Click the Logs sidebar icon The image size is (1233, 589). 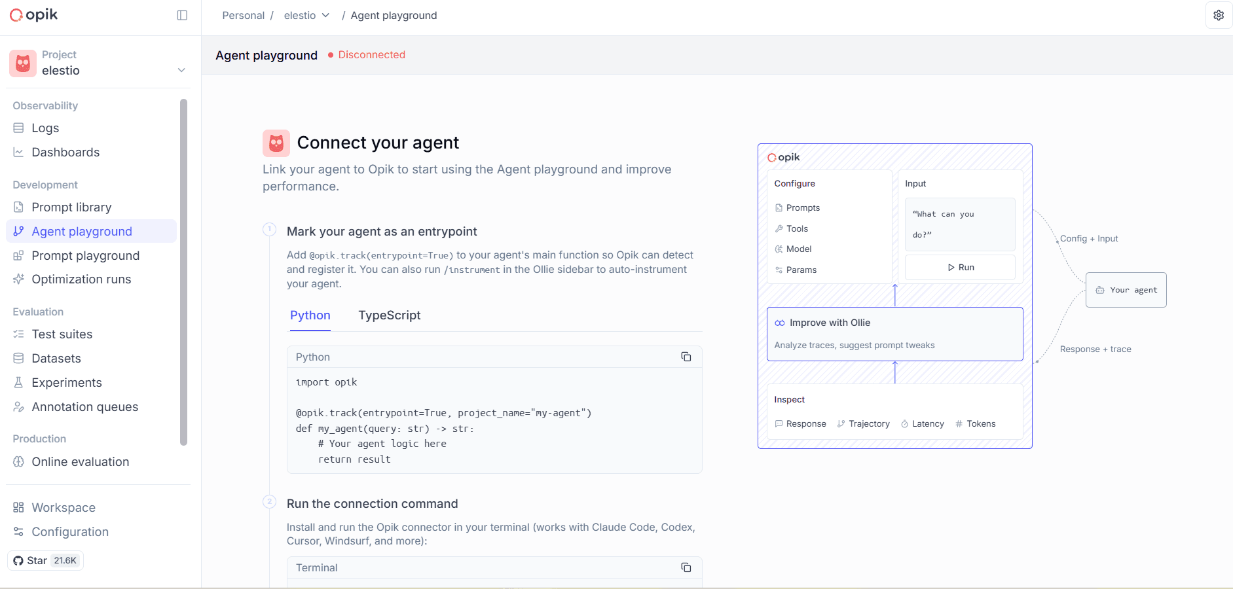coord(18,128)
